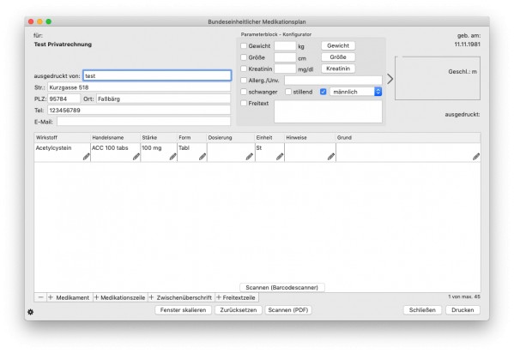The image size is (514, 353).
Task: Toggle the Allerg./Unv. checkbox
Action: [x=244, y=81]
